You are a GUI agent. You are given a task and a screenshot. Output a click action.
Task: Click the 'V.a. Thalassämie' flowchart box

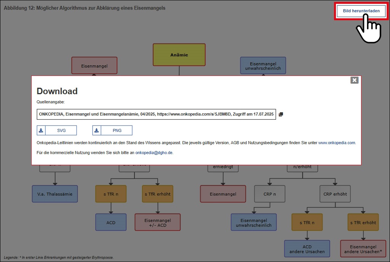pyautogui.click(x=54, y=194)
